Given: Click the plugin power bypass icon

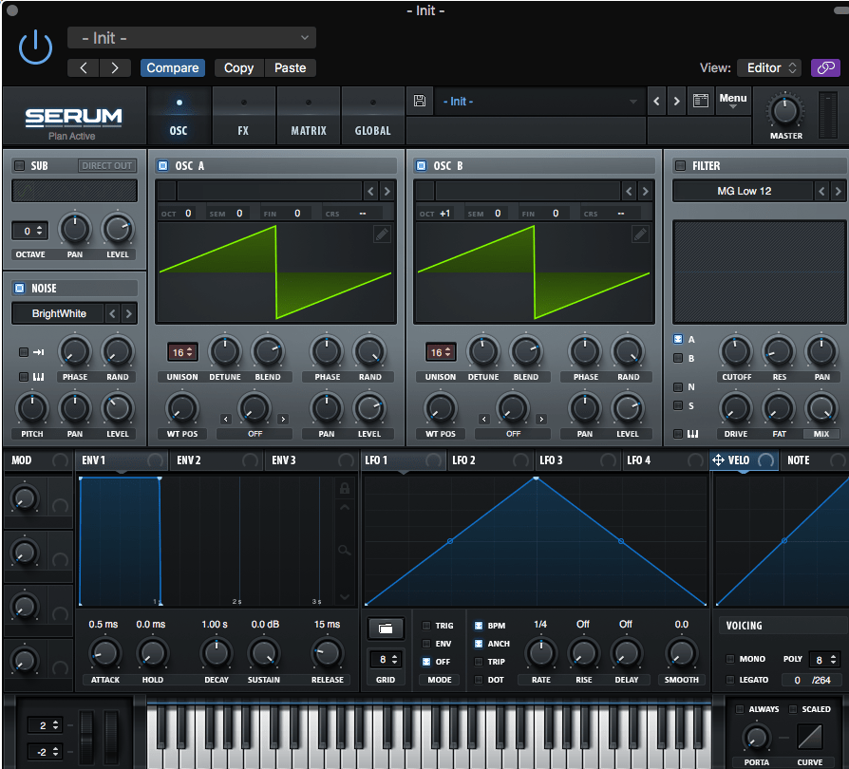Looking at the screenshot, I should (x=36, y=47).
